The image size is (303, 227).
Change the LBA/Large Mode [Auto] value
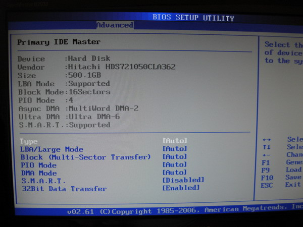click(175, 149)
